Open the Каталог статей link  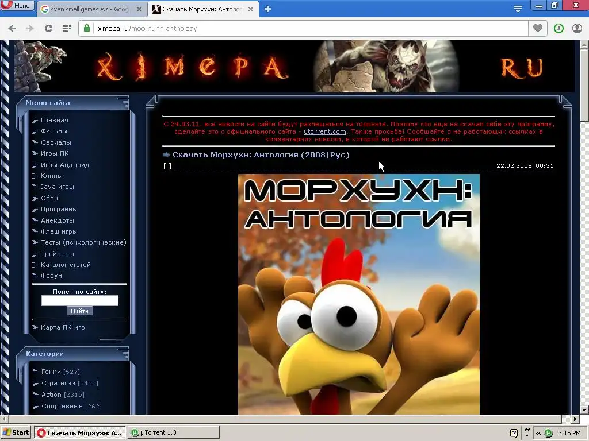tap(66, 265)
